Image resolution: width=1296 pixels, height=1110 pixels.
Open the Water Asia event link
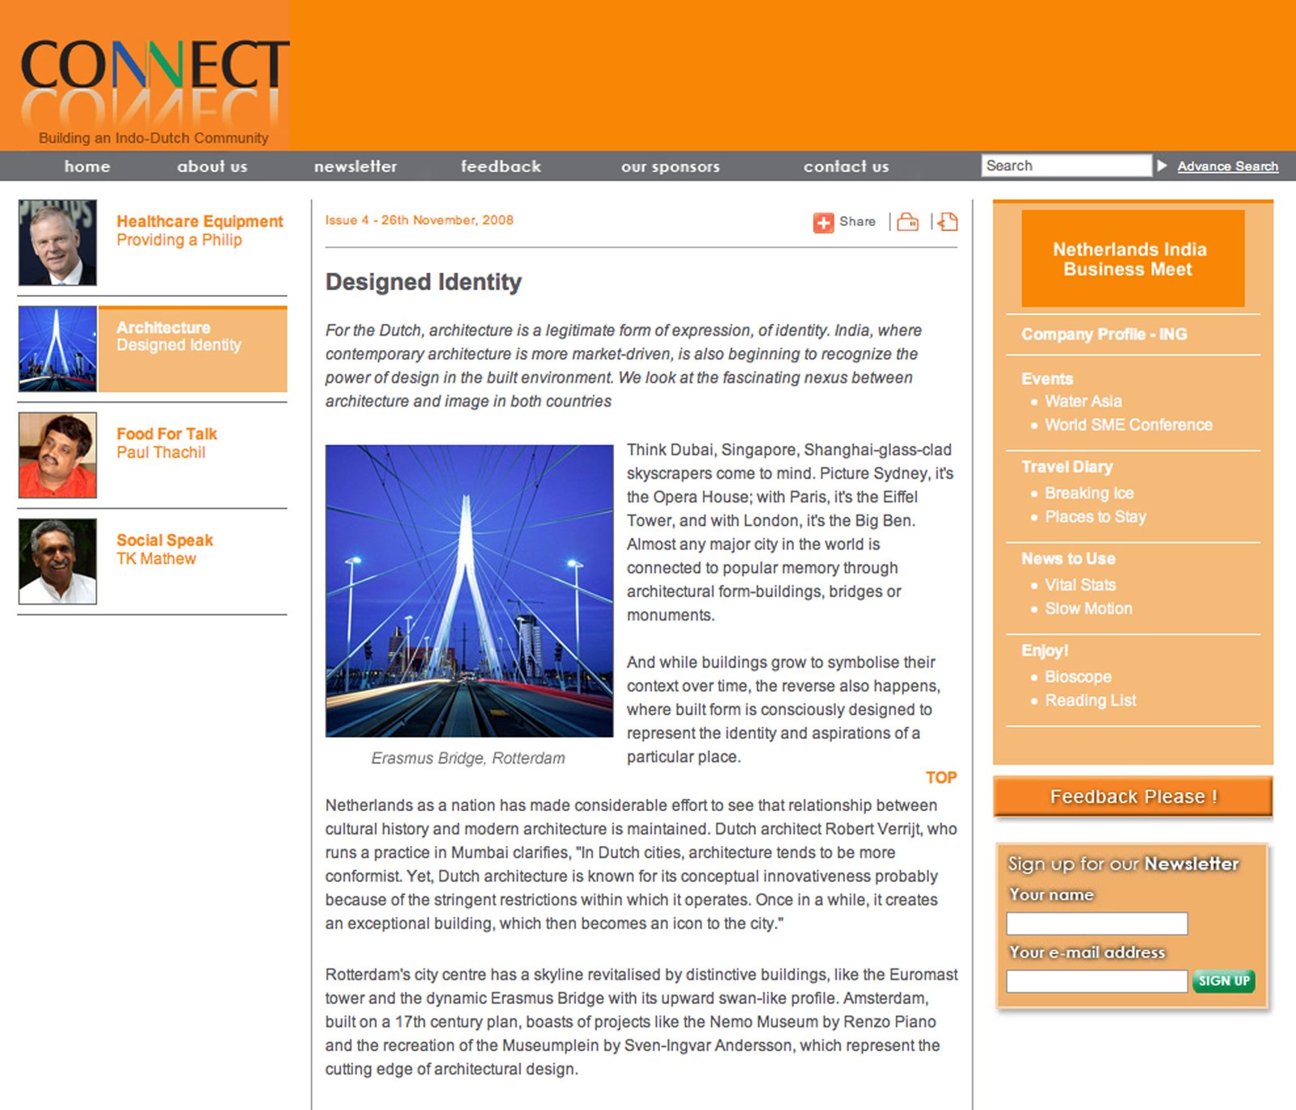pos(1083,401)
